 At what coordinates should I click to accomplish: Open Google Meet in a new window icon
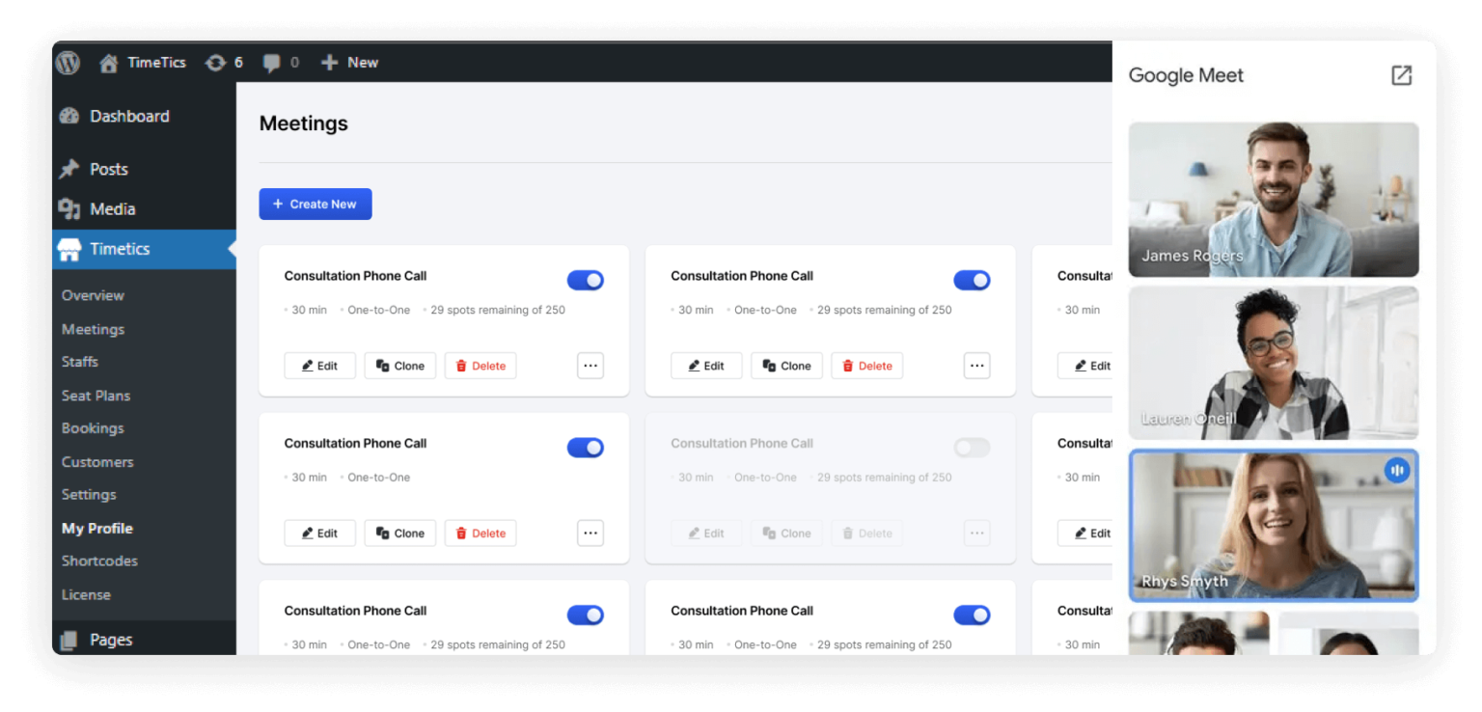point(1401,74)
